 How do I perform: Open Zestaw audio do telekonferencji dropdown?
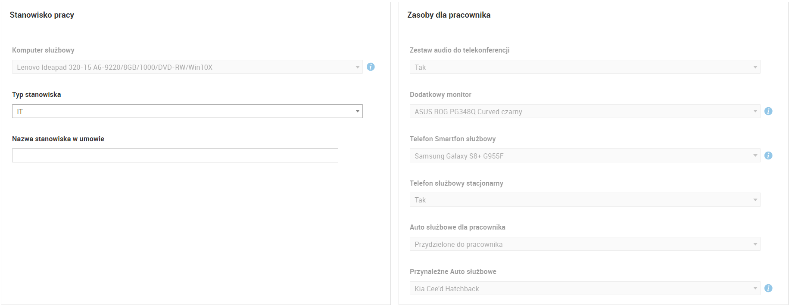585,67
